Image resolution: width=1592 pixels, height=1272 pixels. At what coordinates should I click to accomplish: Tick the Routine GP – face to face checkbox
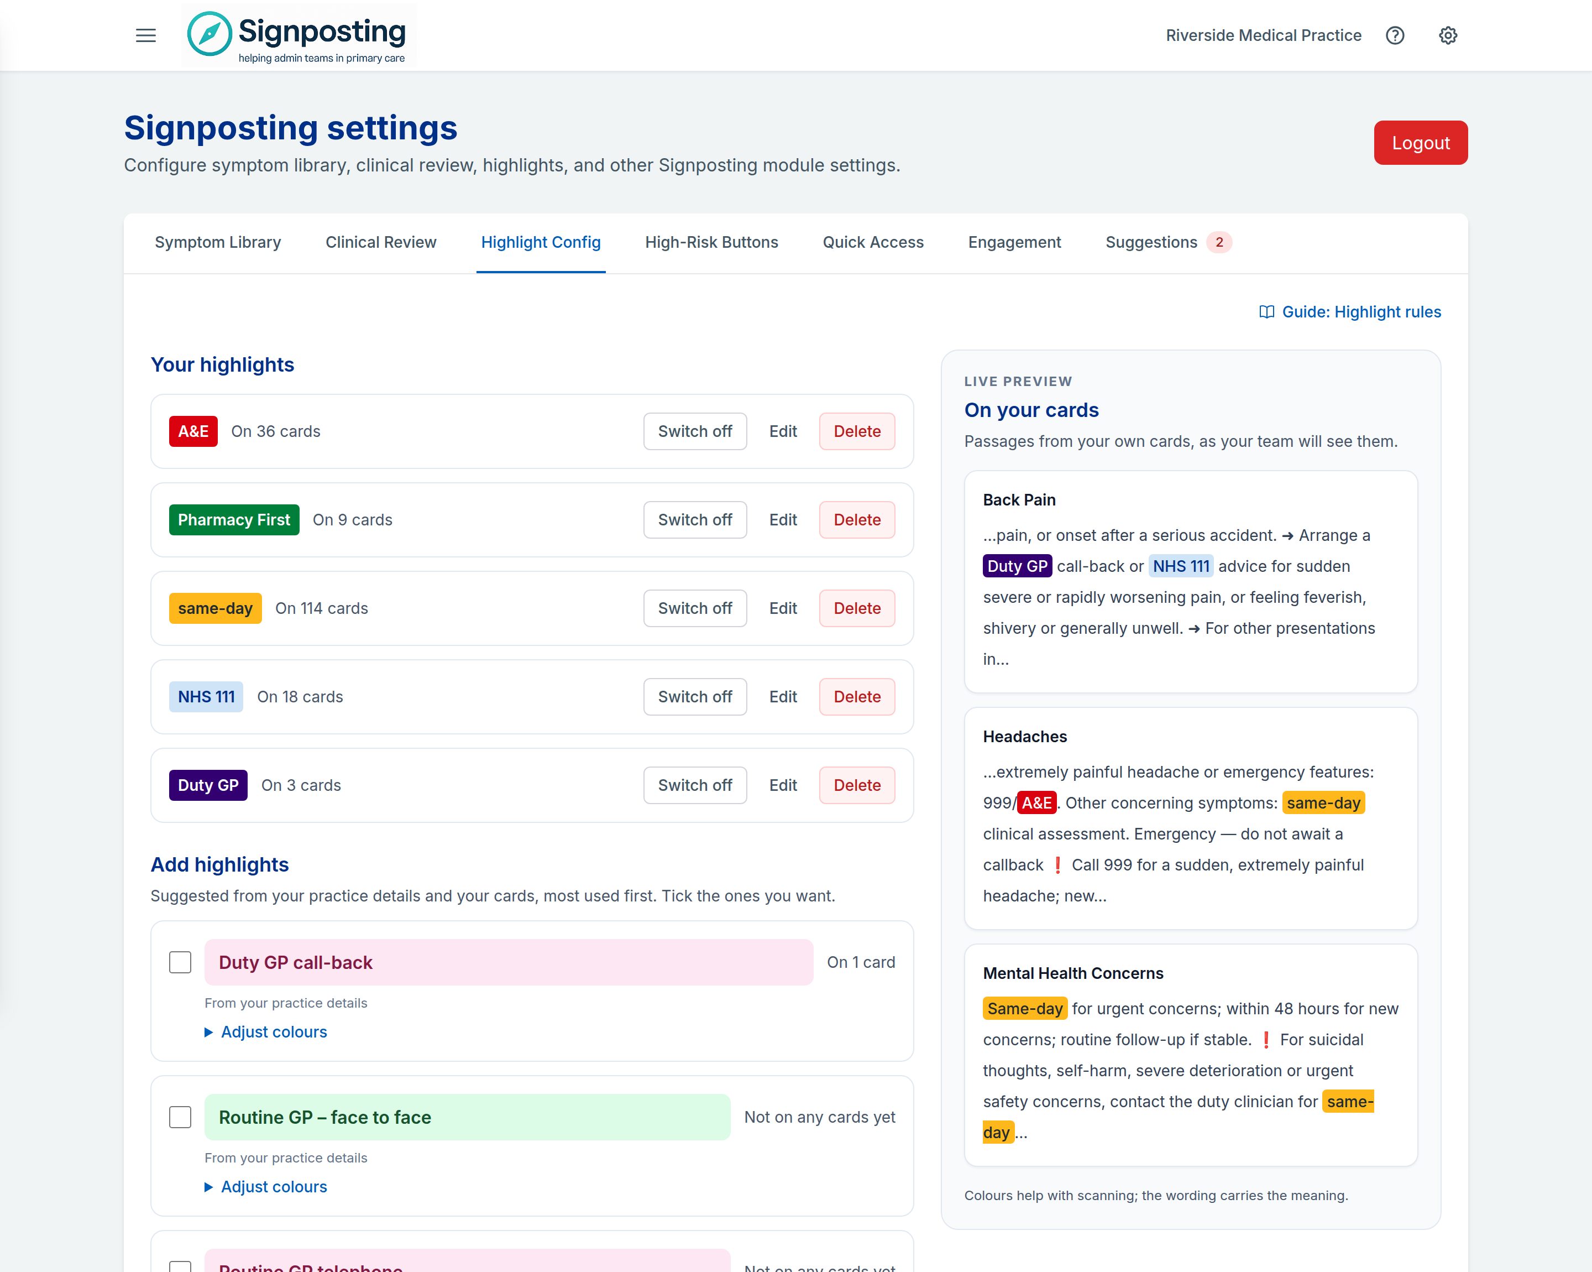point(180,1117)
